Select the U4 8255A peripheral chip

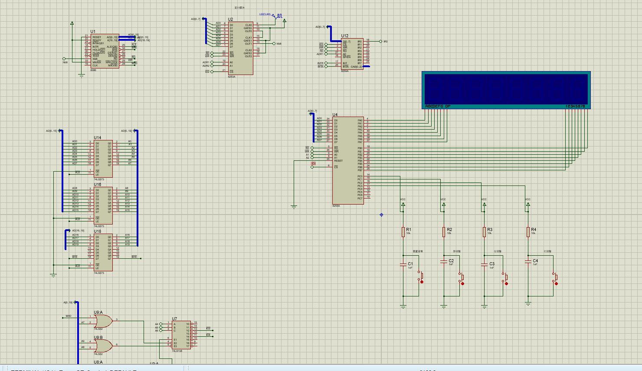point(348,160)
